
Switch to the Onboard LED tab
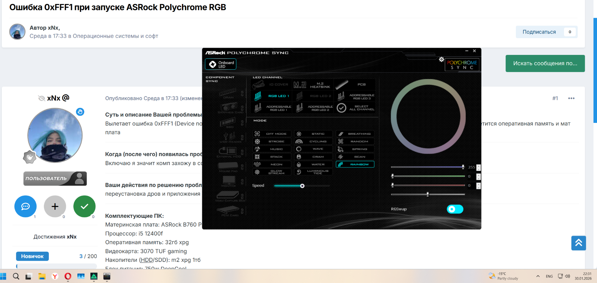221,64
